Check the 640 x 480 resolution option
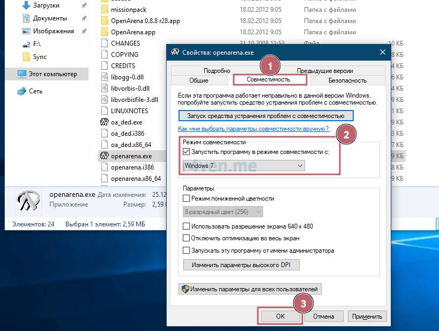 click(x=187, y=226)
